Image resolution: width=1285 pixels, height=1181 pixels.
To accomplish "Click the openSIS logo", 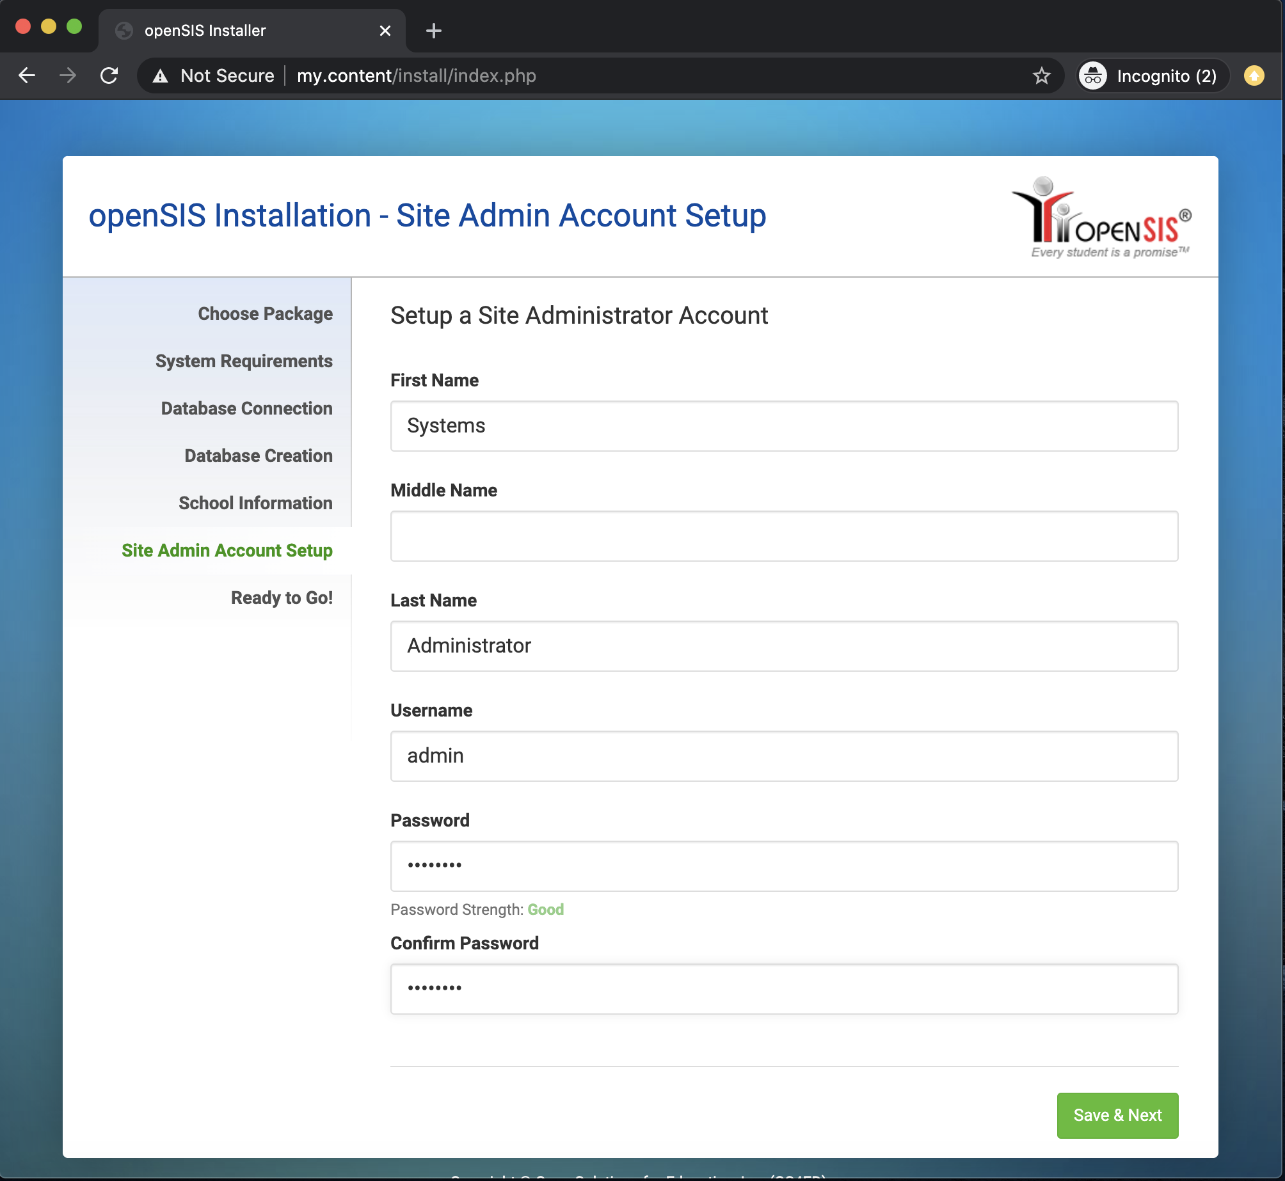I will coord(1101,219).
